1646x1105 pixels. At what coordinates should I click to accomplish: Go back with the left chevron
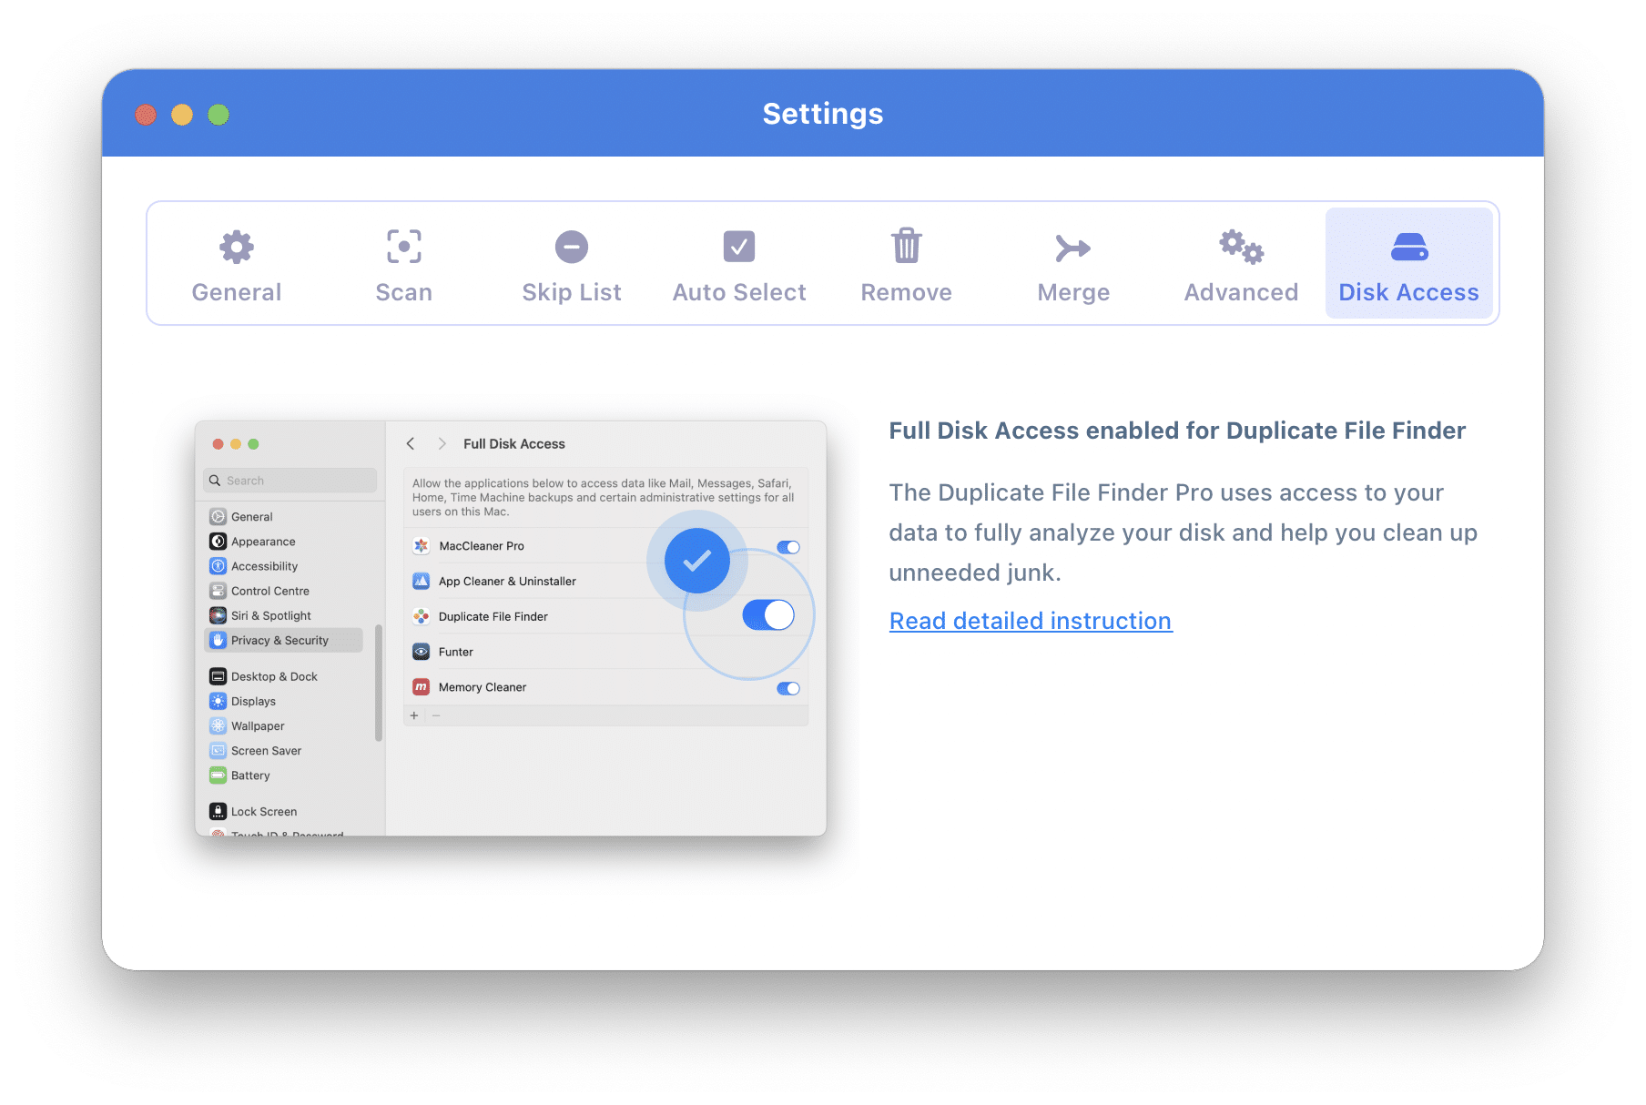[411, 443]
